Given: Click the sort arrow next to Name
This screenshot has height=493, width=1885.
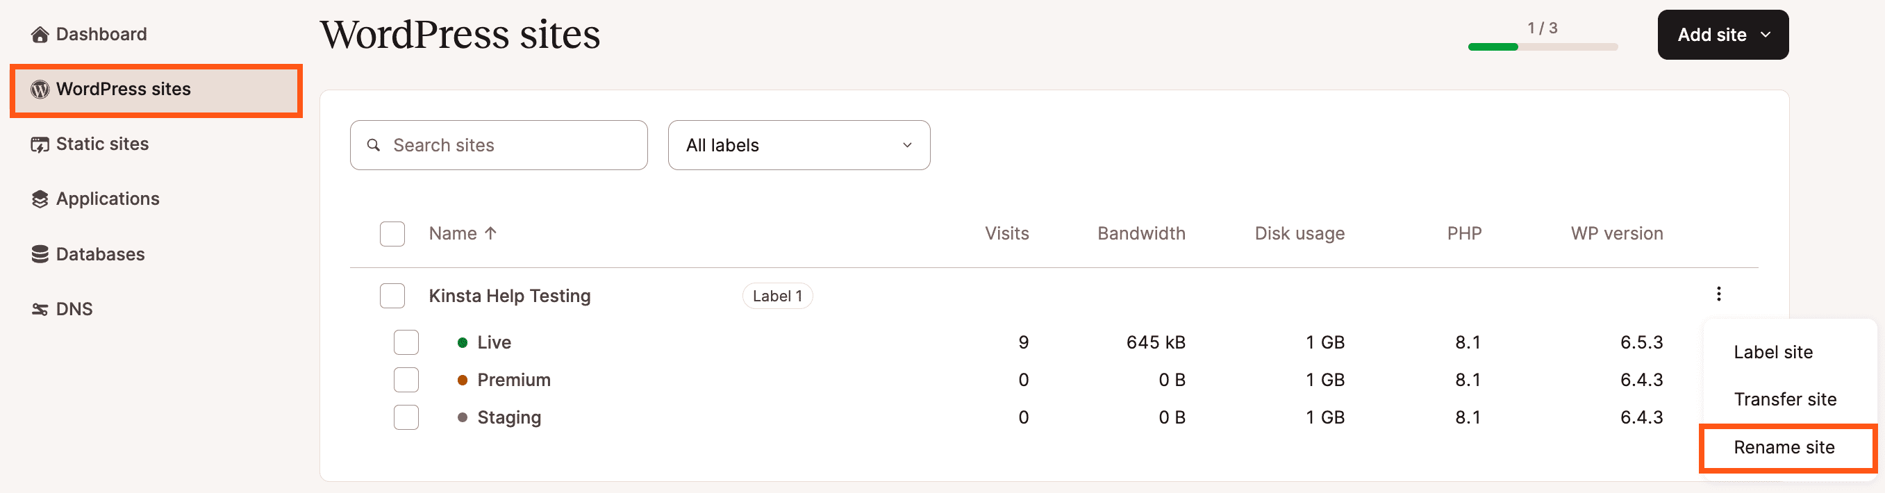Looking at the screenshot, I should click(x=490, y=233).
